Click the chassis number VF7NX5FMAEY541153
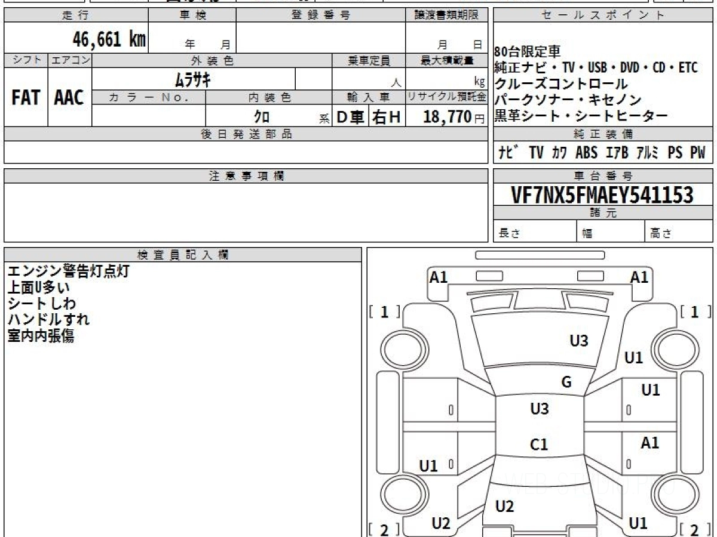The width and height of the screenshot is (717, 537). pyautogui.click(x=602, y=195)
